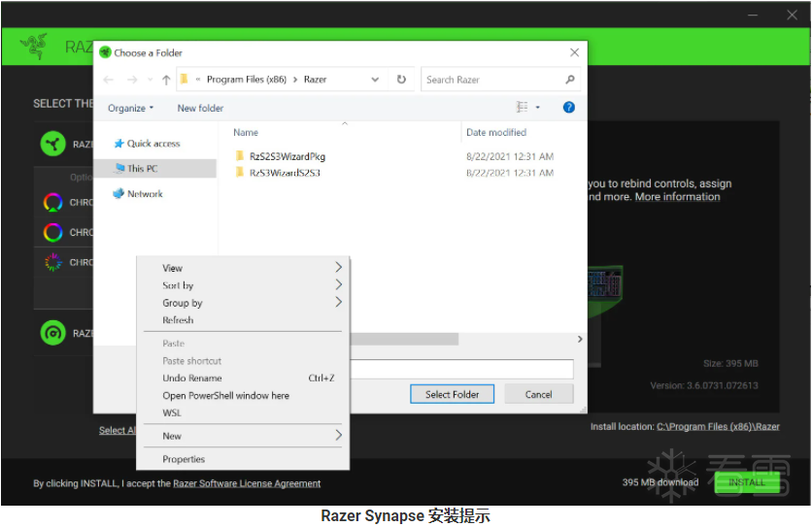Click the Razer breadcrumb segment
The width and height of the screenshot is (812, 527).
pos(315,80)
